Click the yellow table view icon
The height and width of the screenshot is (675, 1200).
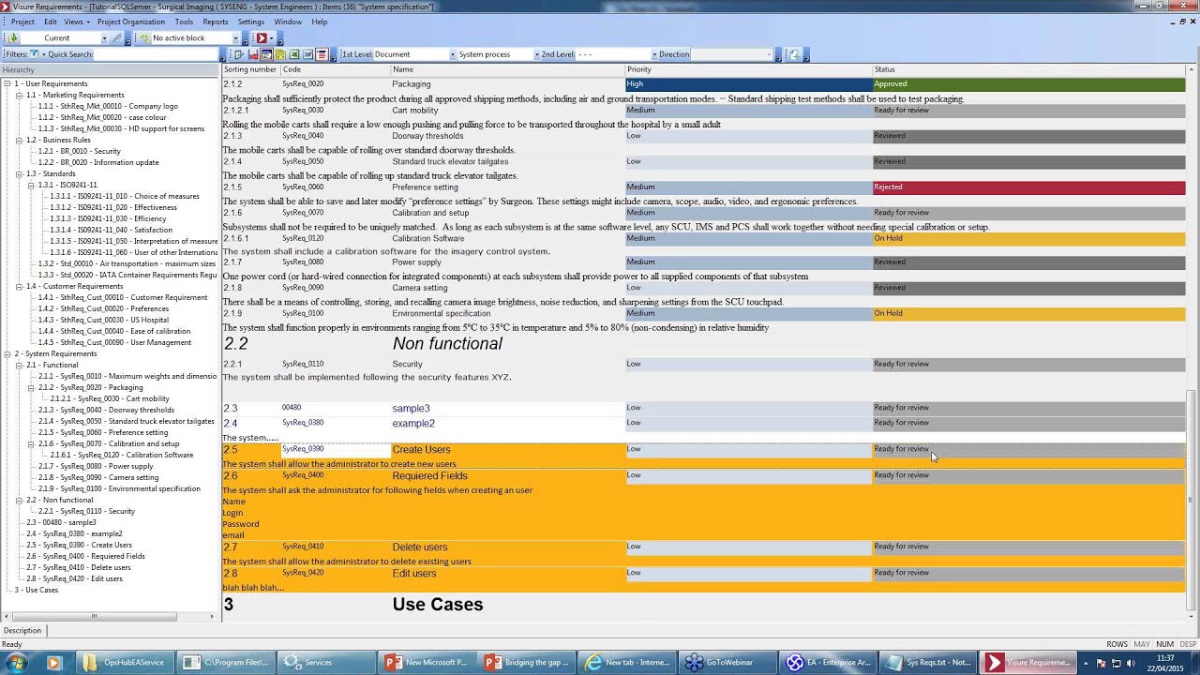point(280,54)
